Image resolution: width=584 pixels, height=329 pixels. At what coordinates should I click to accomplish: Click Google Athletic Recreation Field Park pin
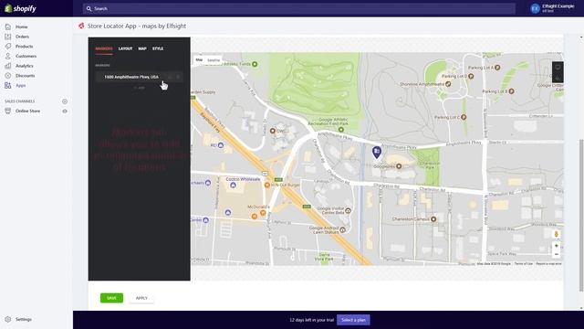[340, 130]
